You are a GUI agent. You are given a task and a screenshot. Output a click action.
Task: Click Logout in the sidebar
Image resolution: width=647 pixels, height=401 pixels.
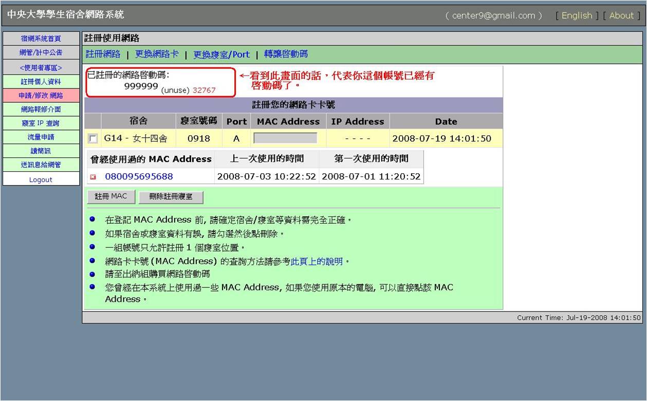click(41, 179)
